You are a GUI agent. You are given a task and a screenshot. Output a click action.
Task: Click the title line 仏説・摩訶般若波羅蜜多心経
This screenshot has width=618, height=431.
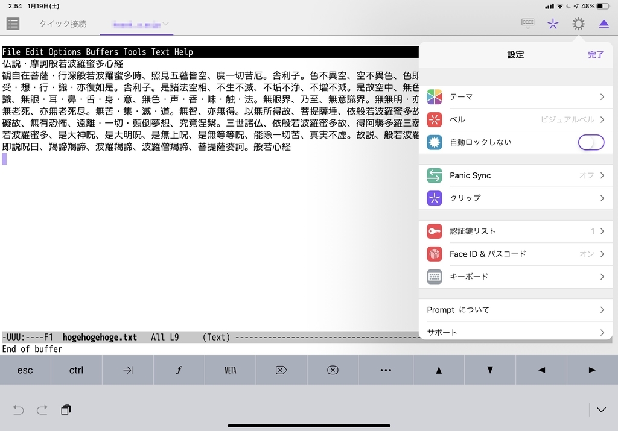63,64
